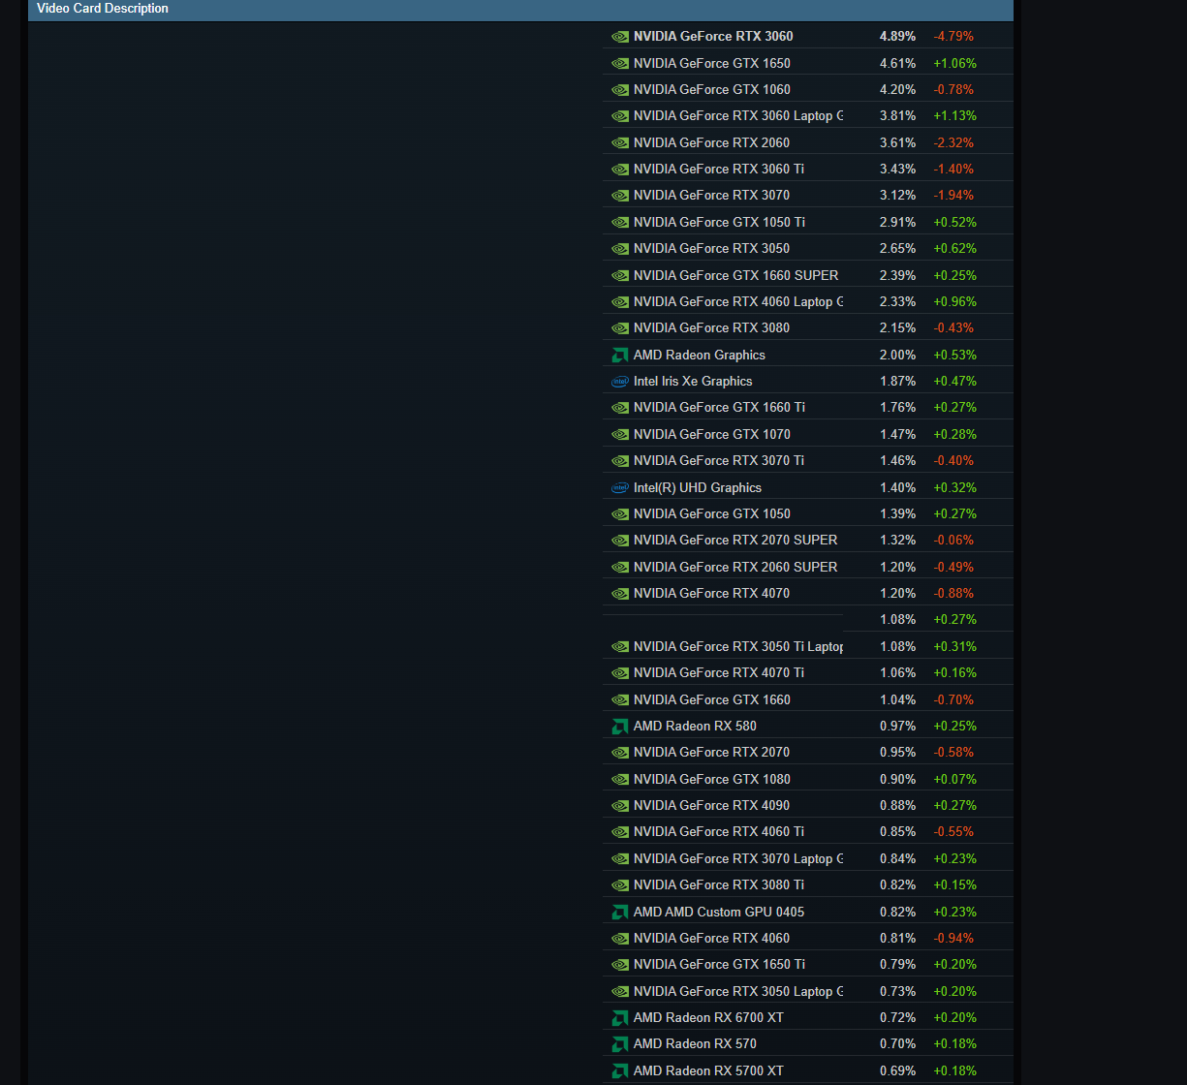Click the -2.32% change for RTX 2060
This screenshot has width=1187, height=1085.
(953, 143)
